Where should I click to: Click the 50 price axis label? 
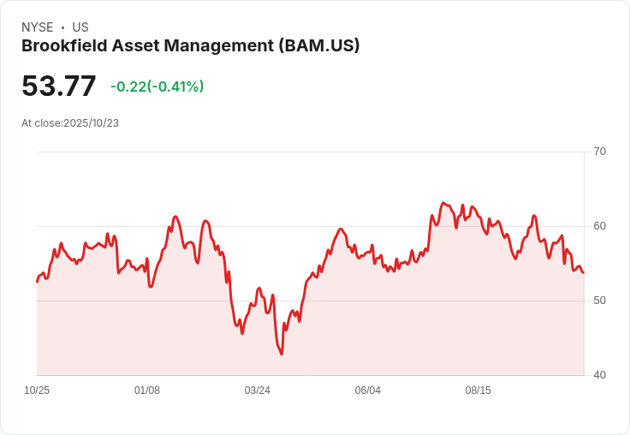[599, 301]
